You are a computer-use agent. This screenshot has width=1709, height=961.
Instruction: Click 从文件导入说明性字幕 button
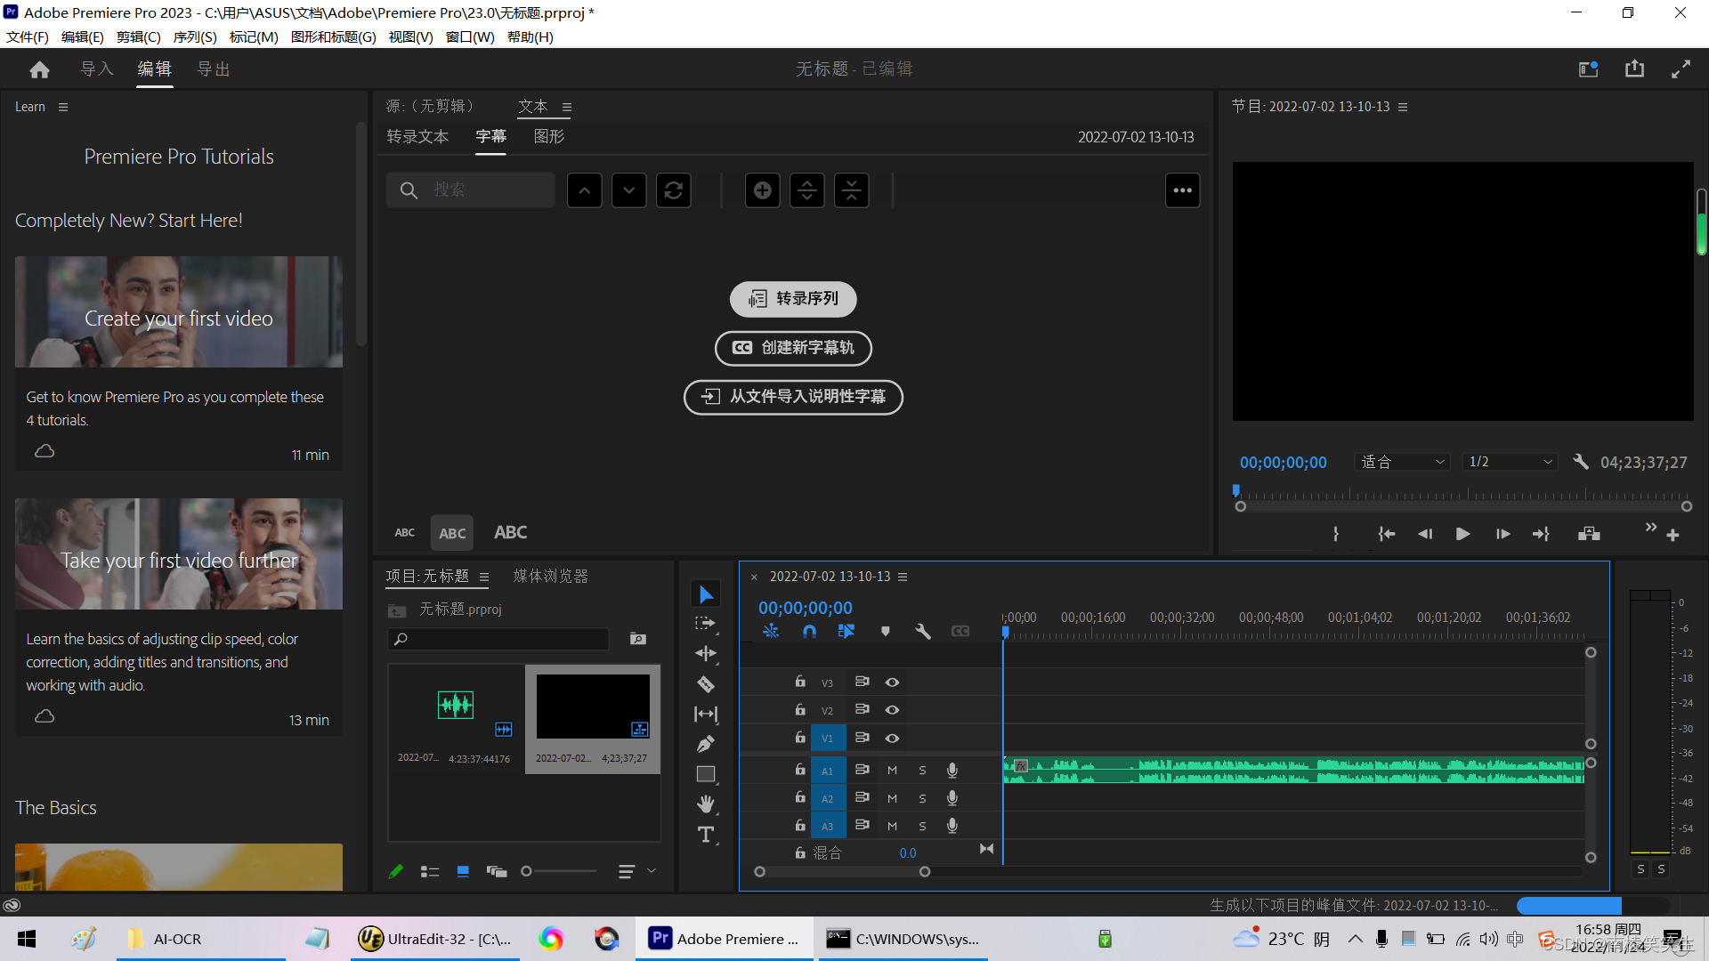click(793, 397)
